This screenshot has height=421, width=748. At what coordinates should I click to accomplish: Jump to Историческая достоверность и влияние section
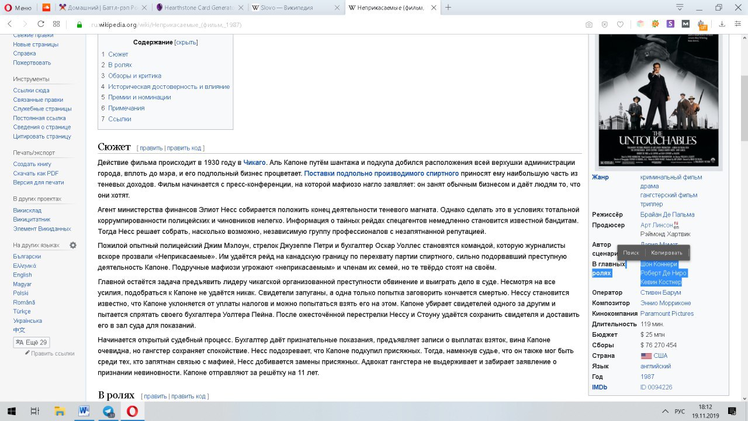(x=169, y=87)
